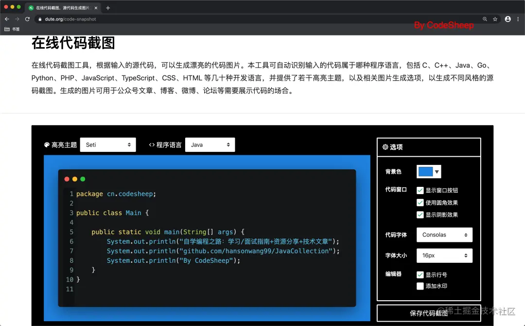Image resolution: width=525 pixels, height=326 pixels.
Task: Click the reload icon in the browser toolbar
Action: [x=28, y=19]
